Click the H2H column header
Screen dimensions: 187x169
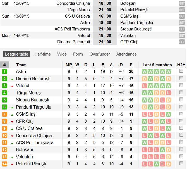tap(181, 65)
